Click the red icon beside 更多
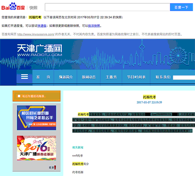 [x=55, y=167]
